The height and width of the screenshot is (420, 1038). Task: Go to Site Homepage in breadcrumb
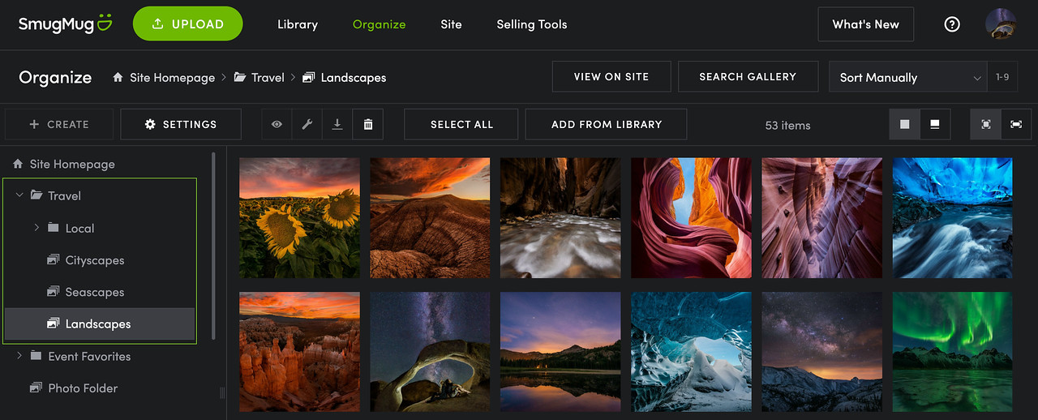pyautogui.click(x=172, y=77)
